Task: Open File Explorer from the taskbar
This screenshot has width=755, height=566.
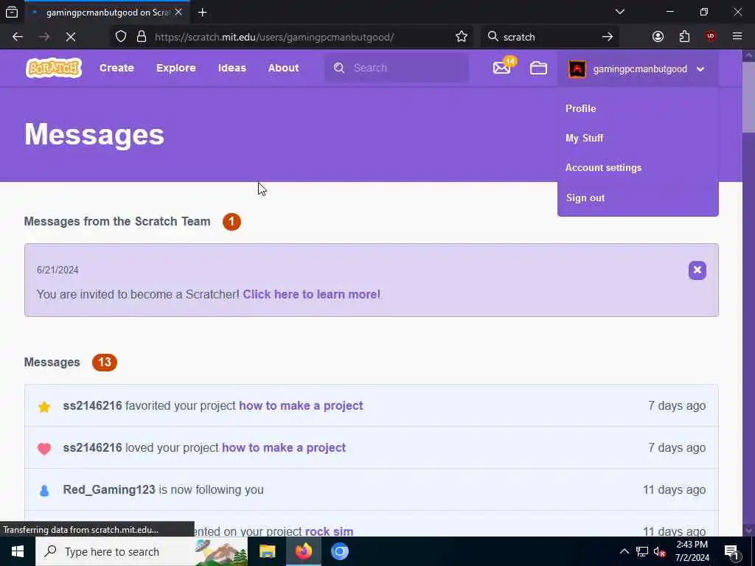Action: coord(267,551)
